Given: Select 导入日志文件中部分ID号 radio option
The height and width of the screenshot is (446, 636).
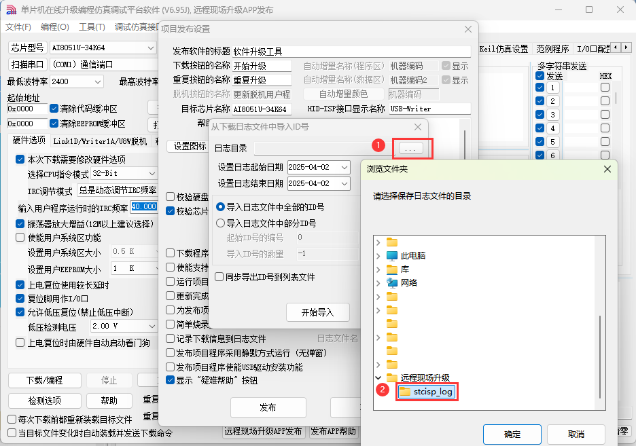Looking at the screenshot, I should coord(220,223).
